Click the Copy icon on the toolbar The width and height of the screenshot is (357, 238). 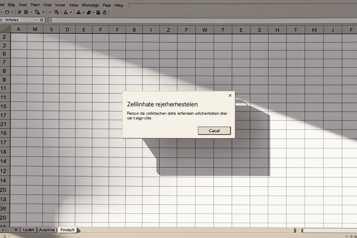pyautogui.click(x=20, y=12)
